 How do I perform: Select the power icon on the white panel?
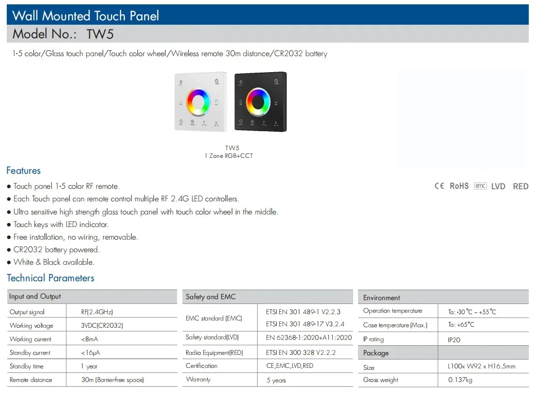[216, 80]
